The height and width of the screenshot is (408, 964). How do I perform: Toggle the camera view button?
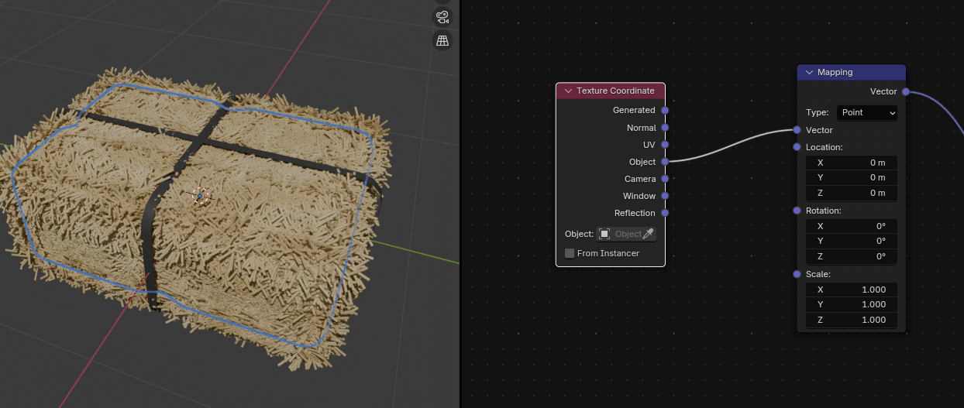(442, 16)
